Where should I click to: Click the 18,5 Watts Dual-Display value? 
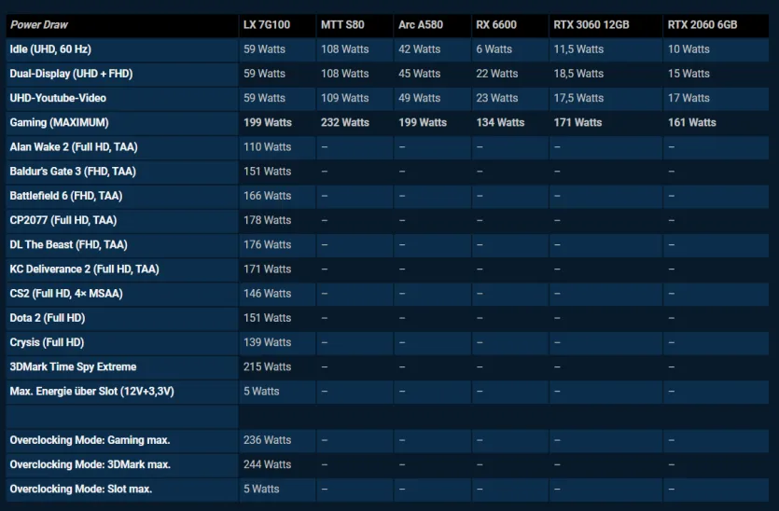(x=578, y=74)
